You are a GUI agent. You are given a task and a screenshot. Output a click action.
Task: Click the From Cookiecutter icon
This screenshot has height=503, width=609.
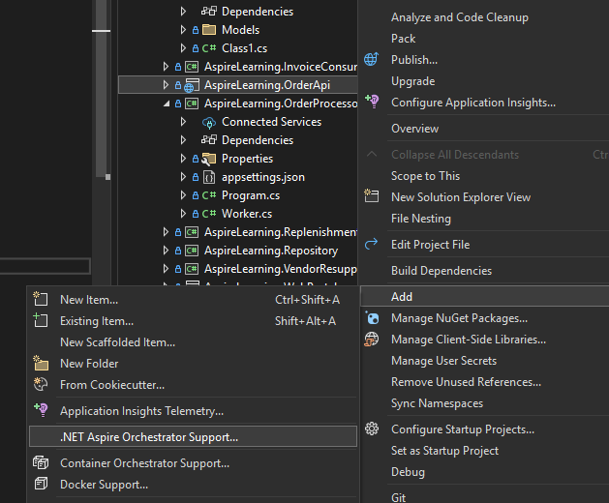41,384
